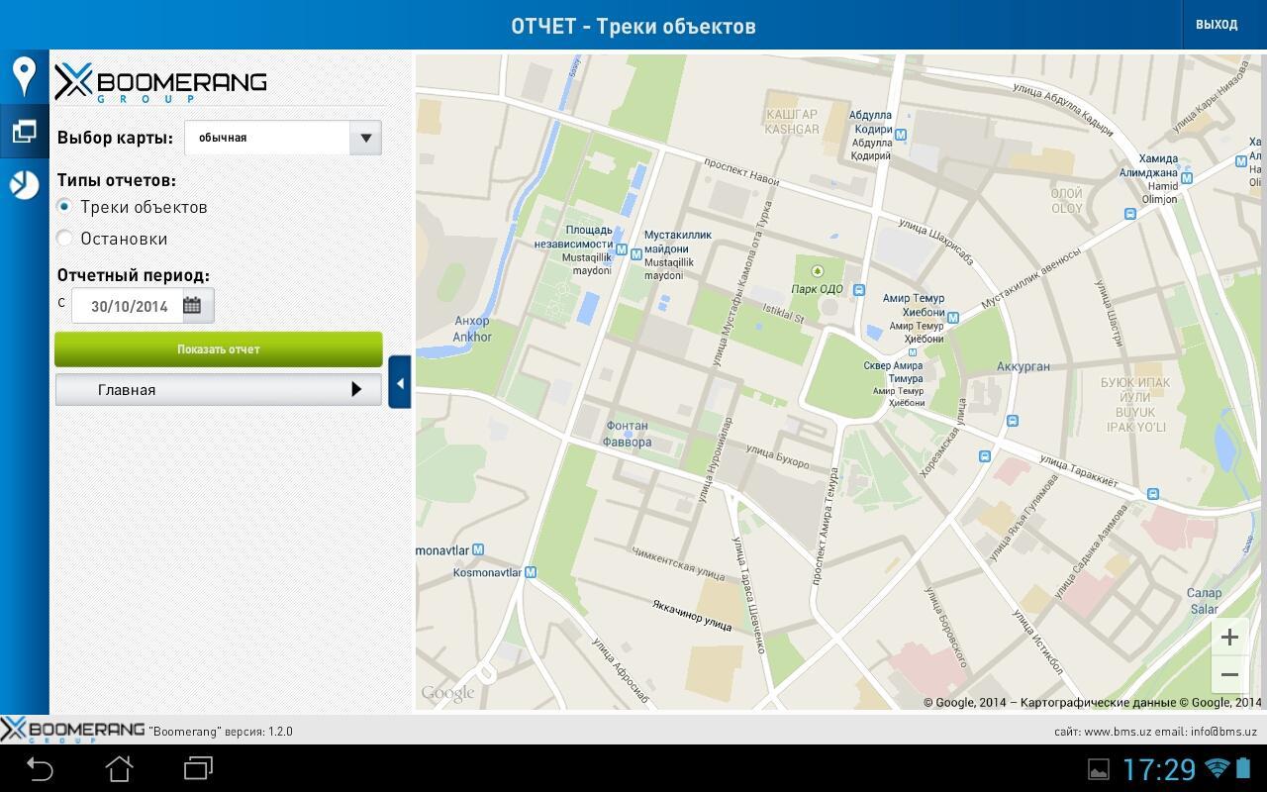Zoom out on the map
This screenshot has height=792, width=1267.
(x=1229, y=675)
